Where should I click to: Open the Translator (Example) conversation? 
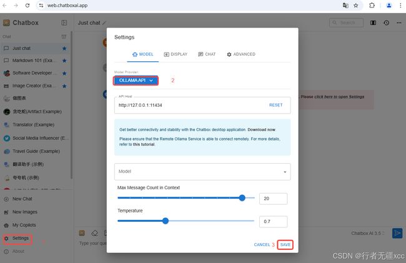(35, 125)
